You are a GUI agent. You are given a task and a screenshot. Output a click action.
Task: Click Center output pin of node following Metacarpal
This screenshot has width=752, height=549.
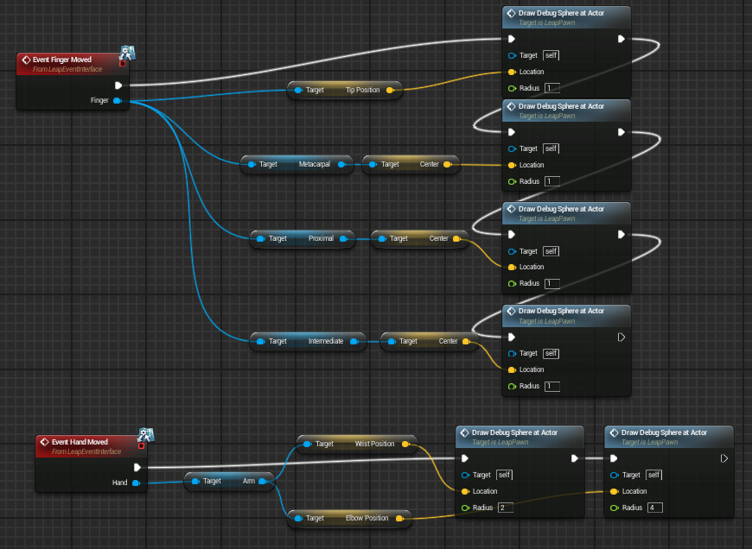tap(448, 164)
